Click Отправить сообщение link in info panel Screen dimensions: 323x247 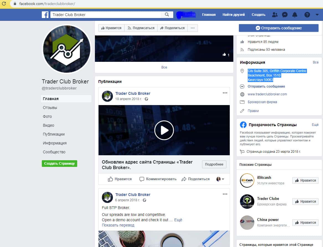point(266,86)
